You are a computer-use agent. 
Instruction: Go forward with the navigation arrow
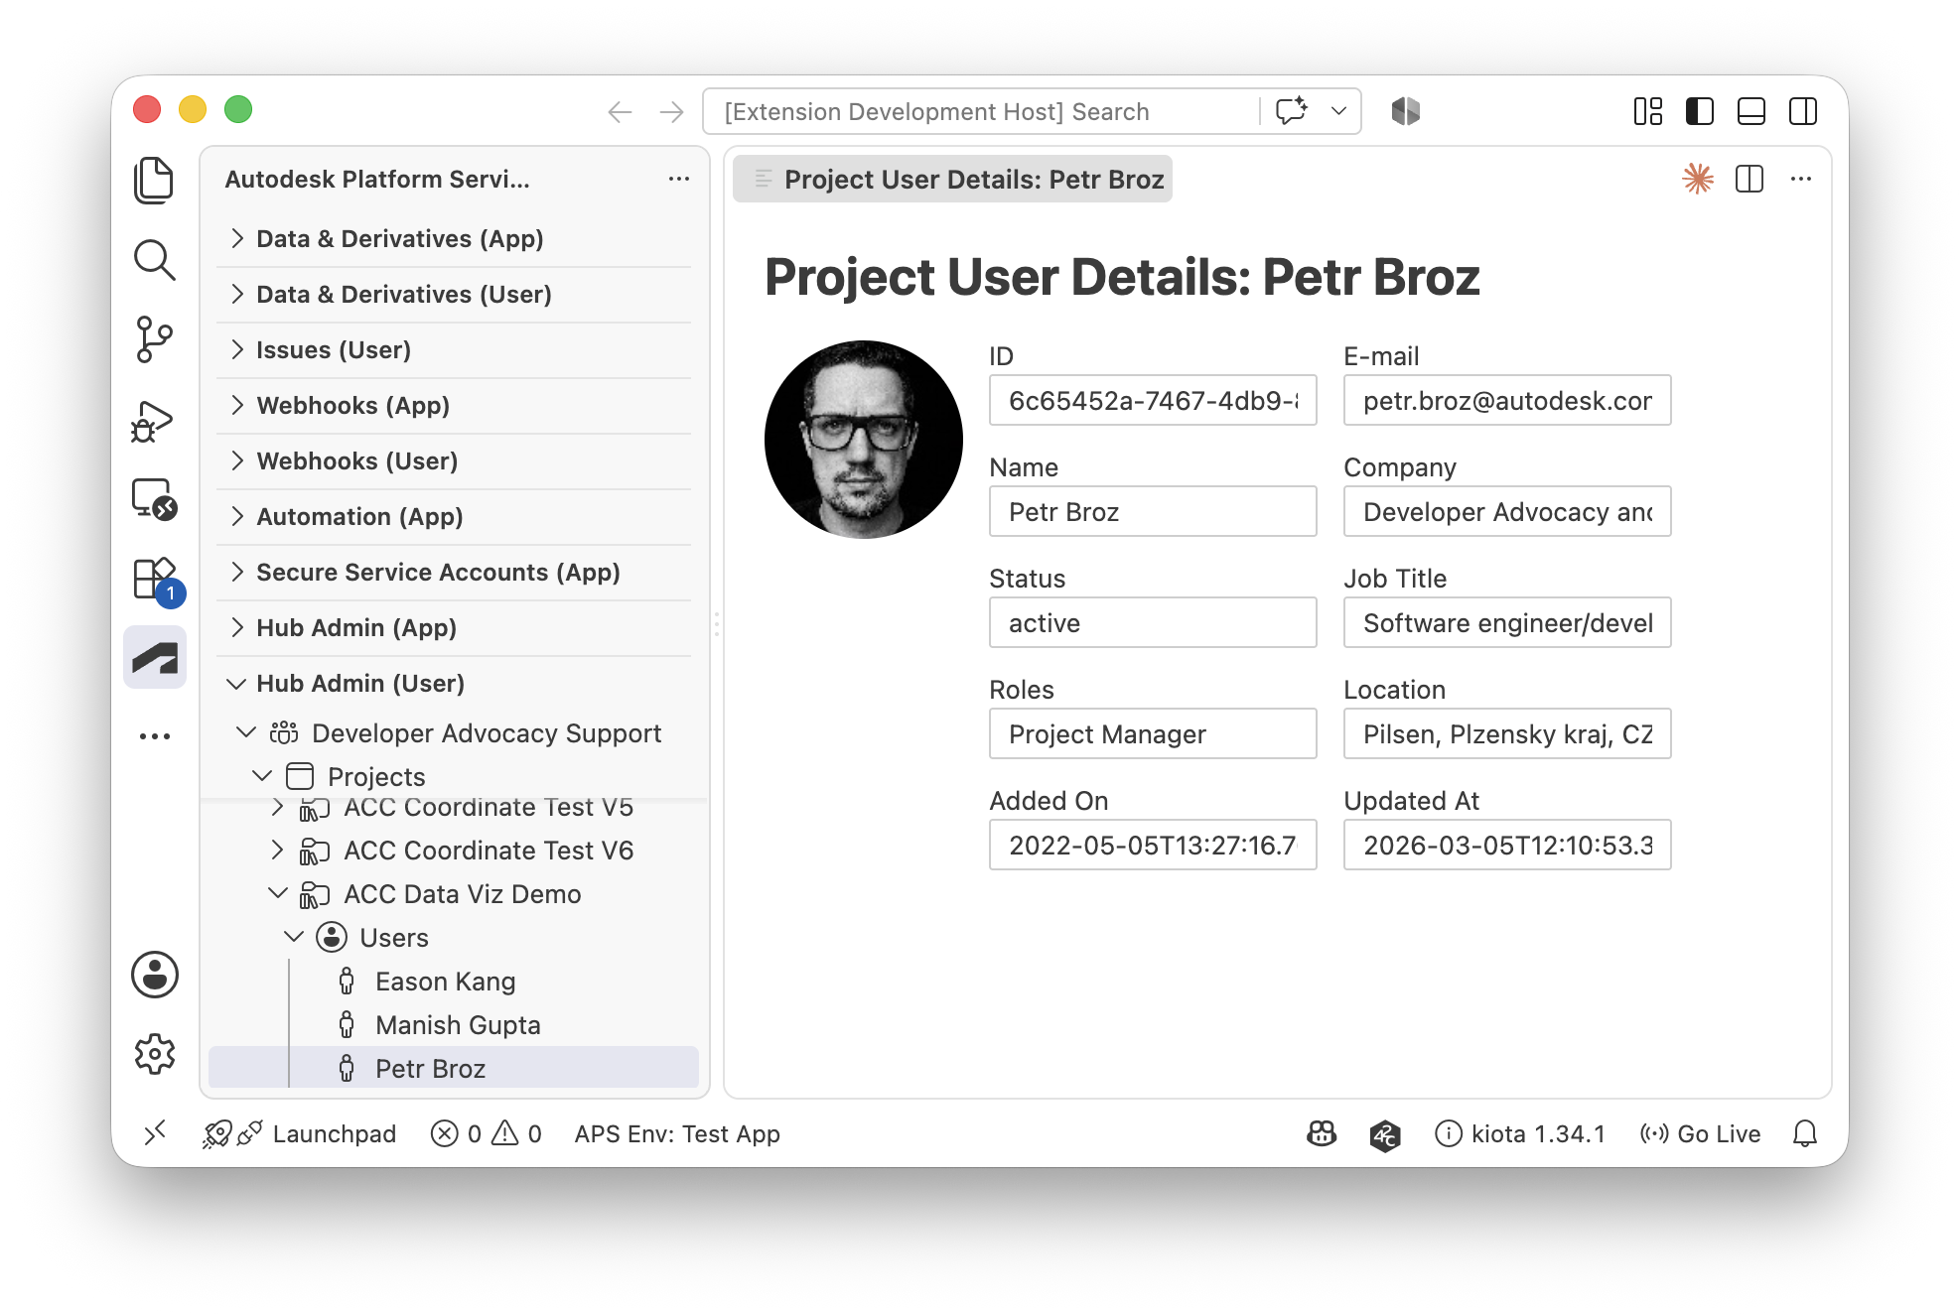point(672,112)
